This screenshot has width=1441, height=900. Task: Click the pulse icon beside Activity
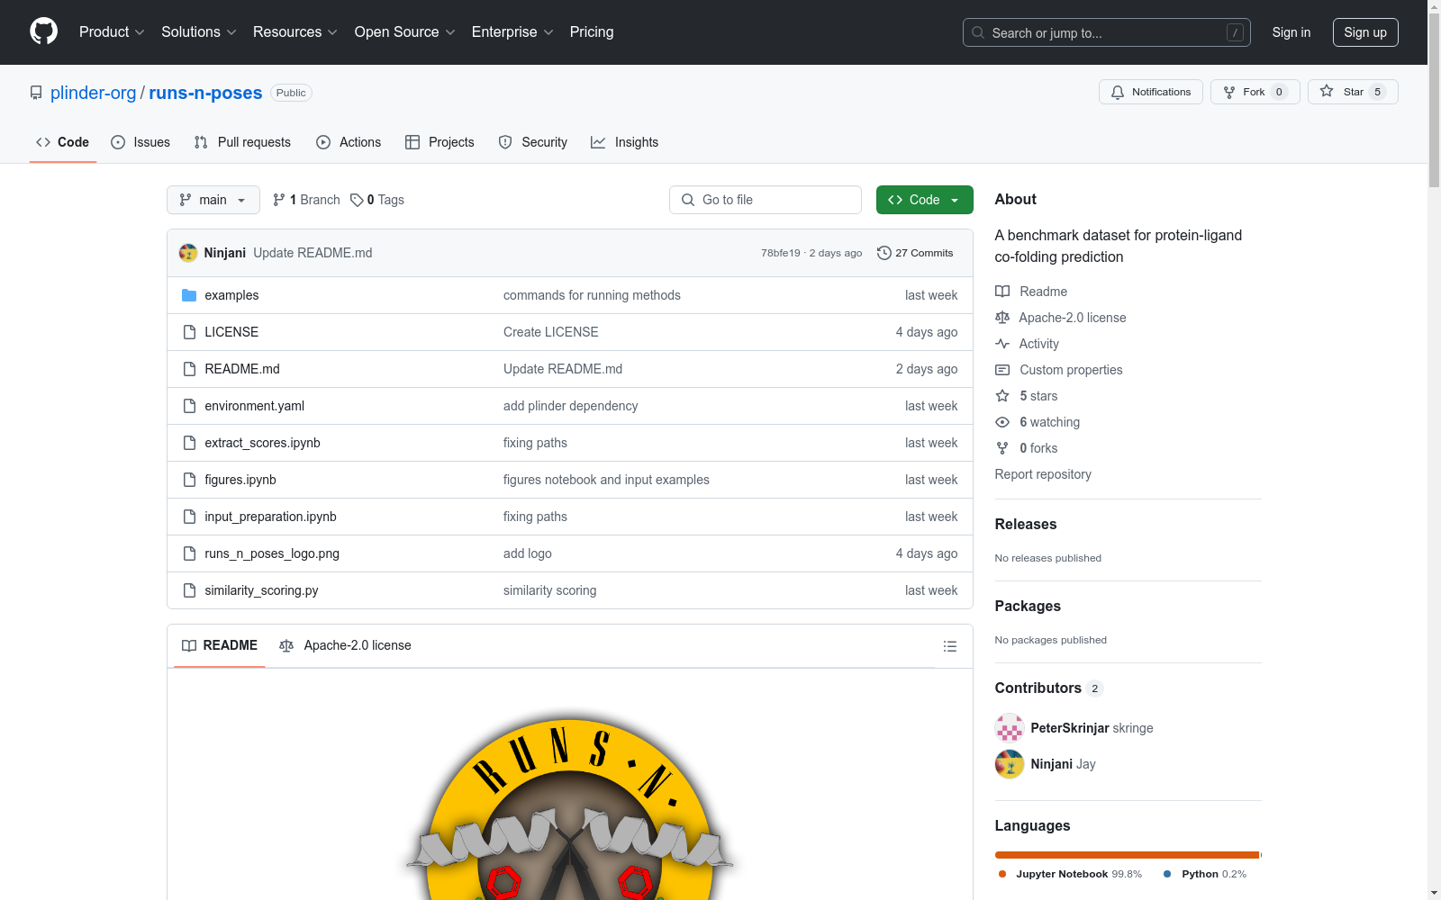click(x=1002, y=344)
